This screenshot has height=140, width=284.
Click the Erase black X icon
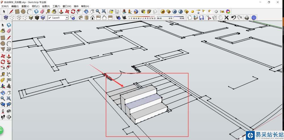(x=226, y=18)
